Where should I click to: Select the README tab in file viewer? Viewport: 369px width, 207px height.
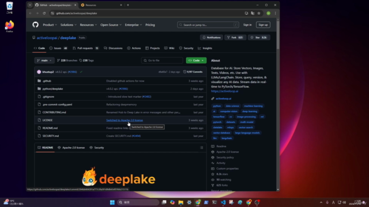pyautogui.click(x=45, y=148)
